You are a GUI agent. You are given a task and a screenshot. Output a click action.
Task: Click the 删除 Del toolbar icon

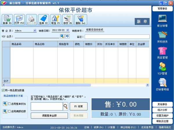pos(81,20)
